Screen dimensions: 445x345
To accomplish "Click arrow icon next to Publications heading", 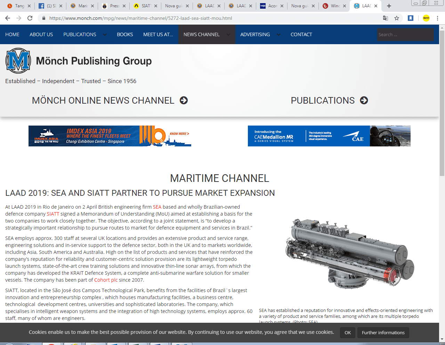I will pyautogui.click(x=364, y=101).
